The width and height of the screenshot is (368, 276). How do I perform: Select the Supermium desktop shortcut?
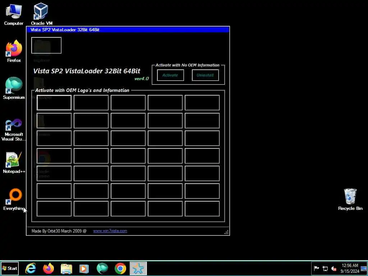14,88
